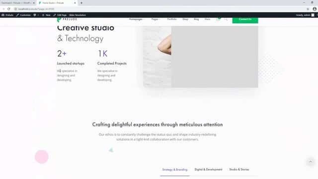Expand the Pages navigation dropdown
Screen dimensions: 318x179
156,19
